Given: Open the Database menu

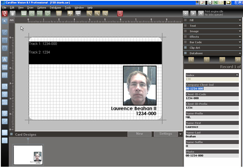Looking at the screenshot, I should click(x=55, y=8).
